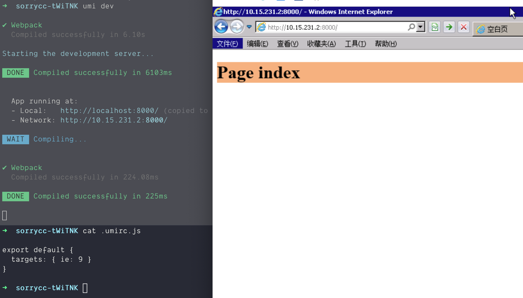Click the Forward navigation arrow

point(237,27)
